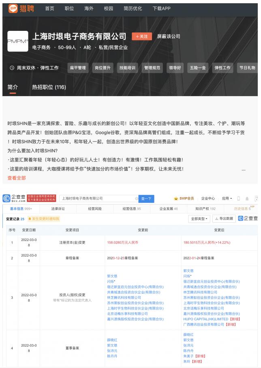Switch to the 热招职位 (116) tab
261x368 pixels.
tap(49, 87)
